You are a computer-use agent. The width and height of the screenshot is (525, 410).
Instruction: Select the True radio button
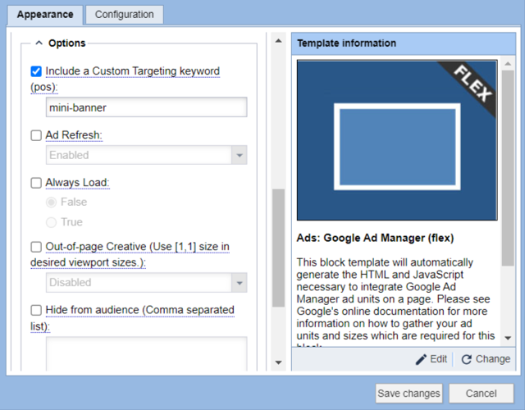click(52, 222)
